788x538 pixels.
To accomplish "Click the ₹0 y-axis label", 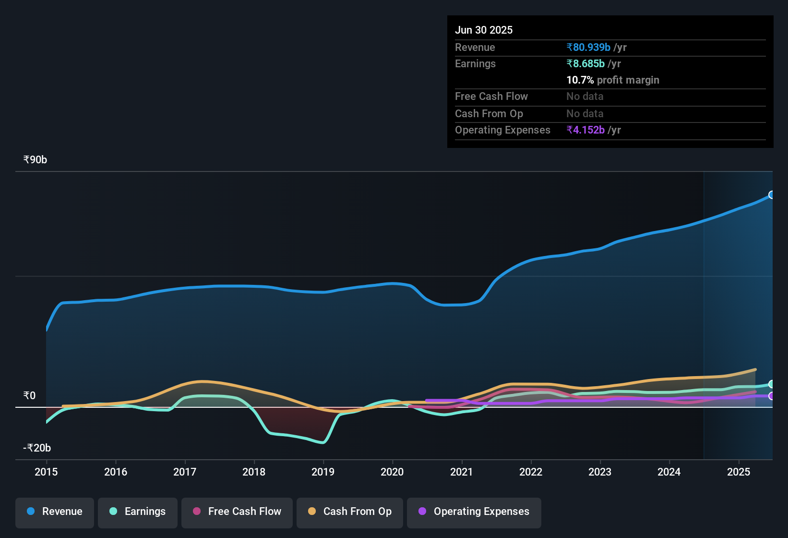I will [29, 395].
